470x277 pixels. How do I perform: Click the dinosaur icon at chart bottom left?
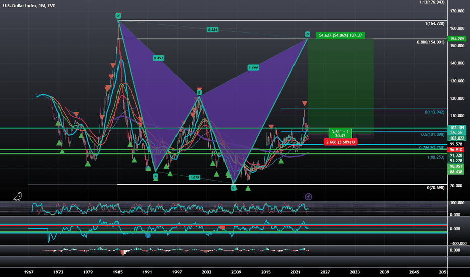tap(17, 196)
